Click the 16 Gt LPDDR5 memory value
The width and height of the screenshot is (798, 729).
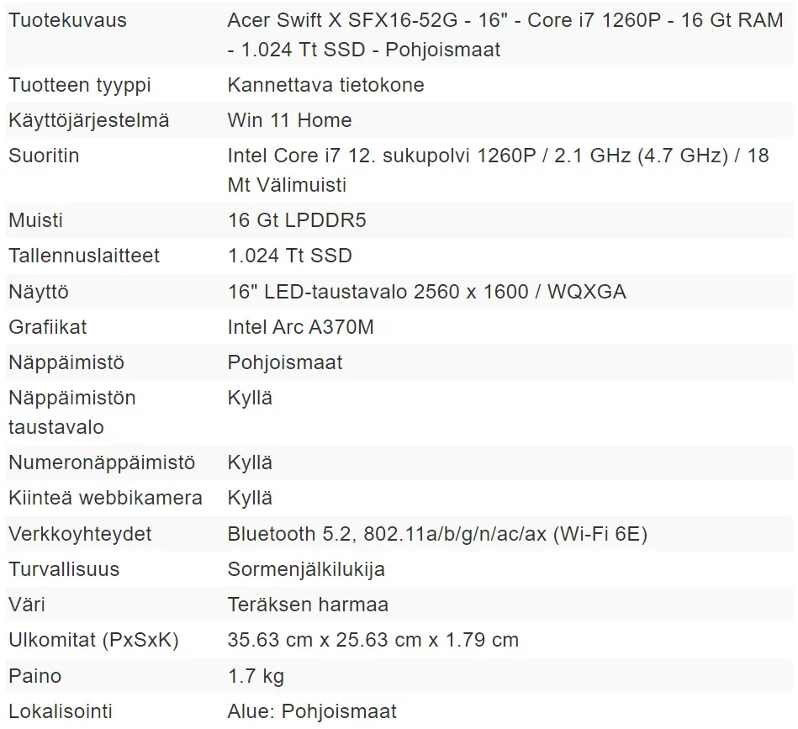(297, 220)
